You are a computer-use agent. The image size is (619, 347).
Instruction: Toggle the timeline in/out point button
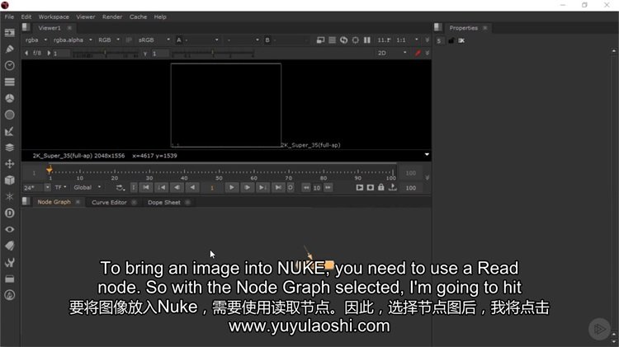click(x=134, y=188)
